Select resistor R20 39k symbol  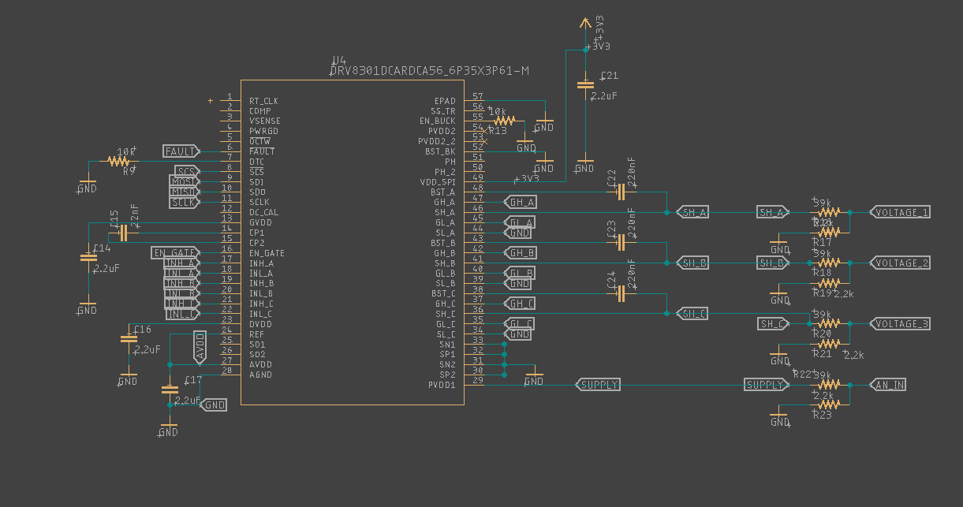[828, 323]
